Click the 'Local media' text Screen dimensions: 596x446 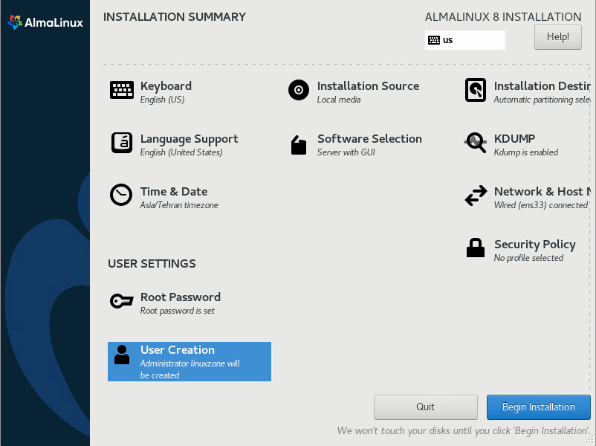coord(339,100)
